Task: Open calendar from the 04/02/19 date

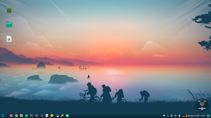Action: coord(192,116)
